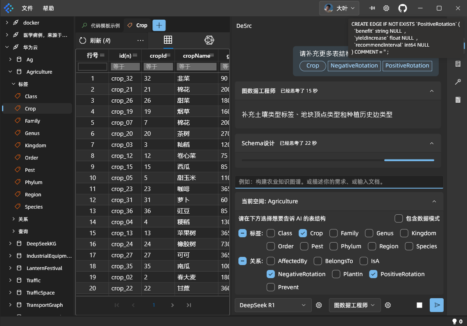The height and width of the screenshot is (326, 467).
Task: Click the Crop tag in chat message
Action: pos(313,66)
